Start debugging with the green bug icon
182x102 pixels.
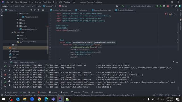pyautogui.click(x=160, y=6)
